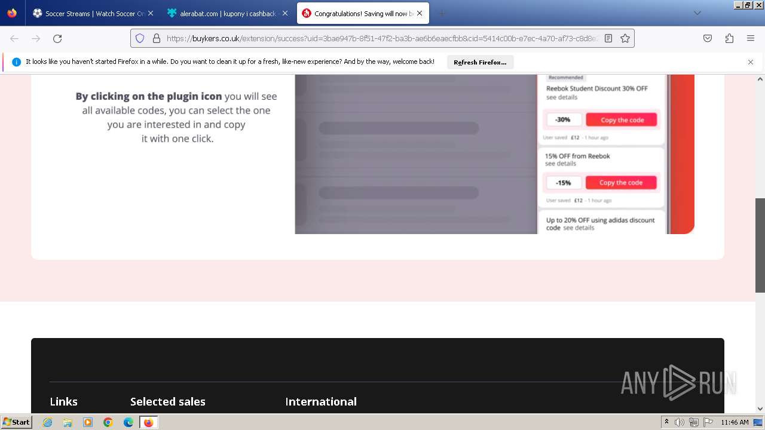
Task: See details of Reebok Student Discount
Action: click(562, 97)
